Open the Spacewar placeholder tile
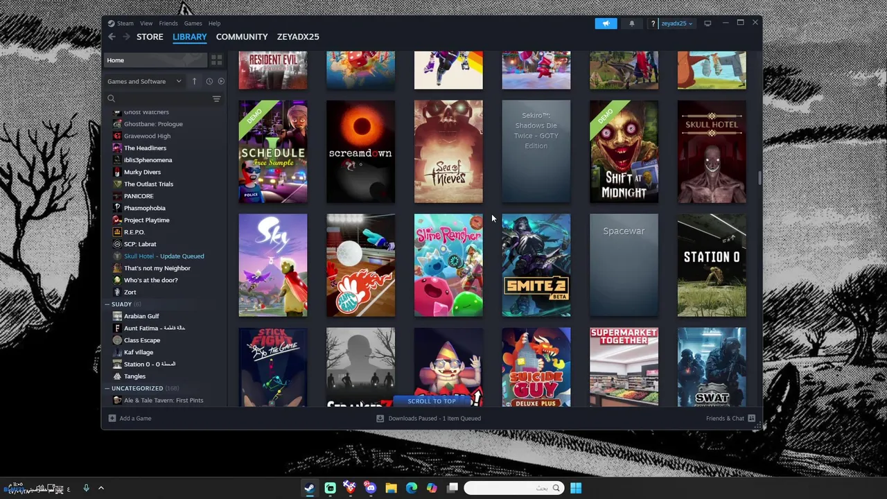 [x=624, y=265]
